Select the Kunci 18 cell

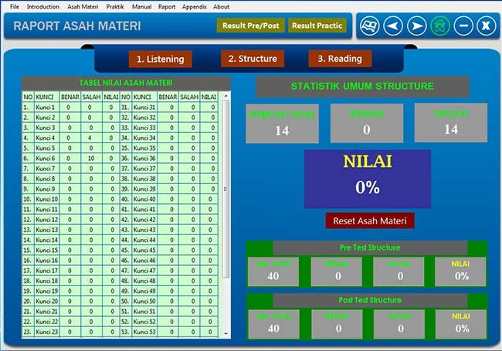point(47,281)
